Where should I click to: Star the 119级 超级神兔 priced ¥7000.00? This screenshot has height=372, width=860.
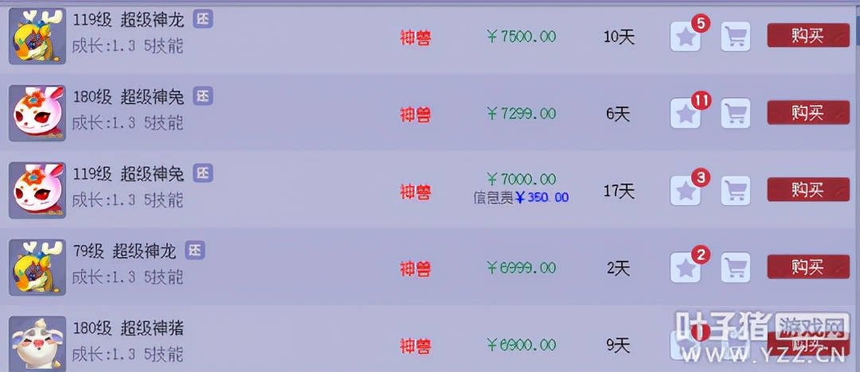(685, 191)
